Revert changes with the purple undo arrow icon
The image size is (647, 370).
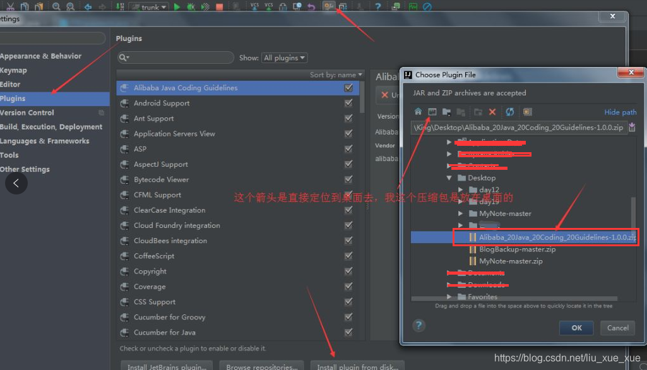point(311,6)
